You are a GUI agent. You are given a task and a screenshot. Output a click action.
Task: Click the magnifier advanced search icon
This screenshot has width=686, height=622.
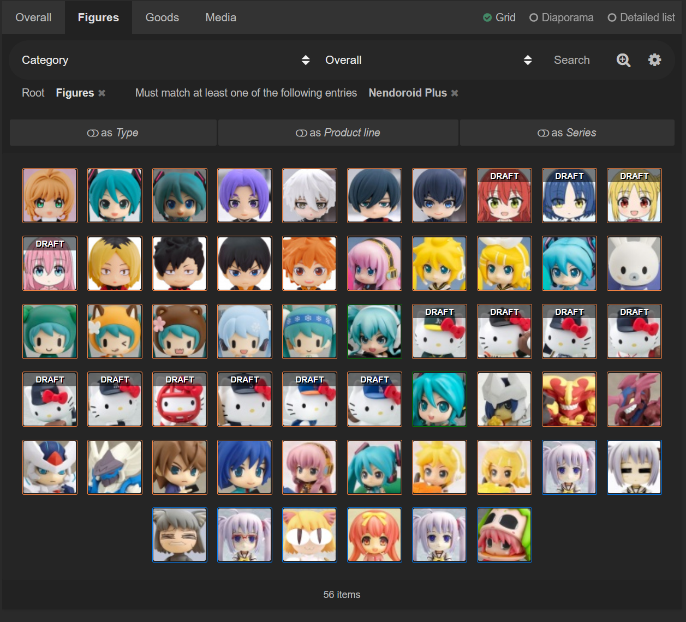click(x=623, y=60)
